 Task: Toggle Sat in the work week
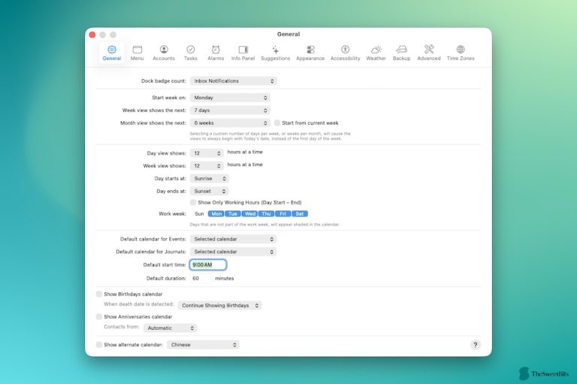(x=300, y=213)
